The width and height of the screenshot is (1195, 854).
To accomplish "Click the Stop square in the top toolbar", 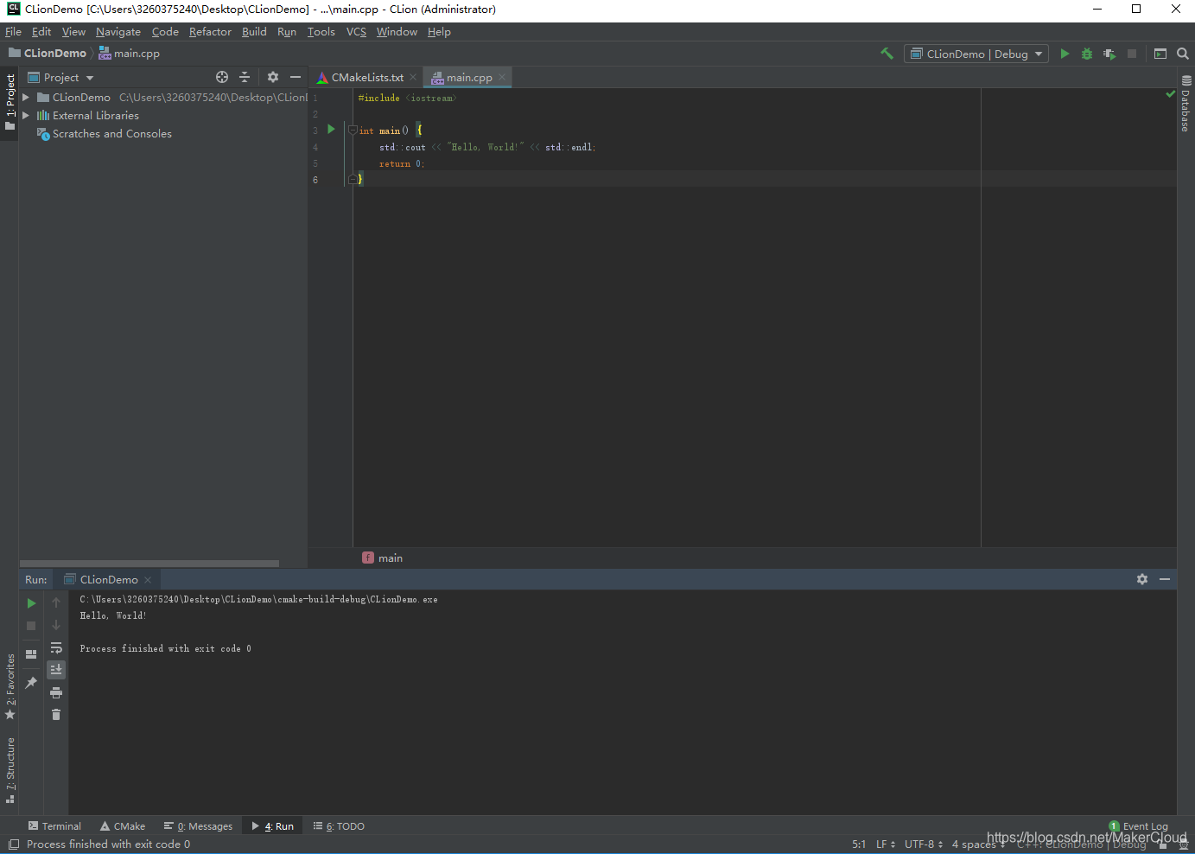I will [1132, 54].
